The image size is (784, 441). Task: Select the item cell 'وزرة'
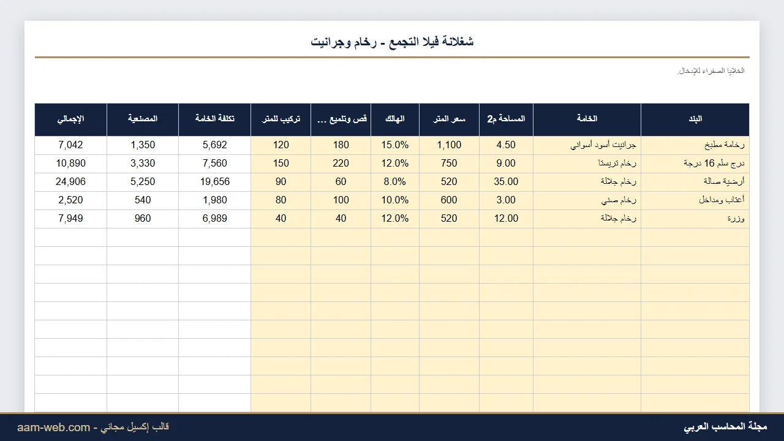click(695, 219)
